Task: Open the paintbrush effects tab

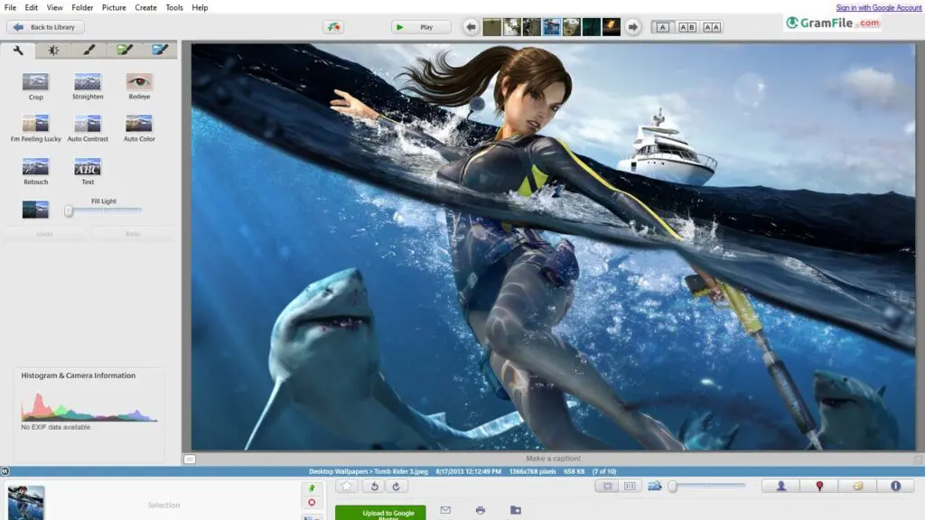Action: pyautogui.click(x=89, y=51)
